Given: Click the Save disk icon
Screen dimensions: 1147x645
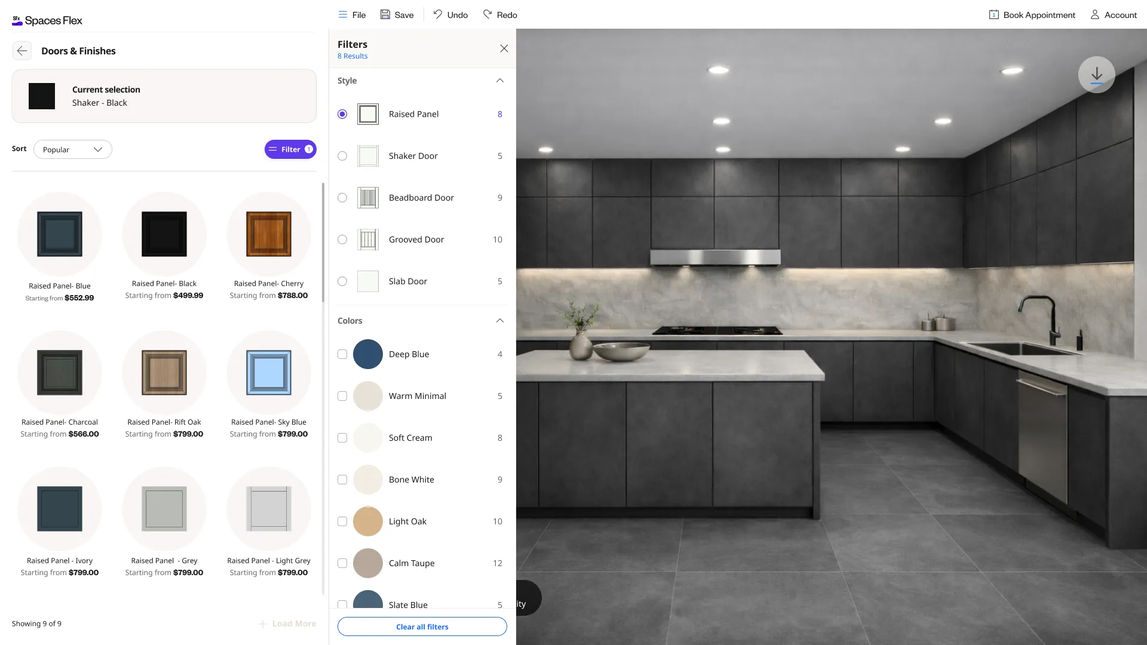Looking at the screenshot, I should [x=385, y=14].
